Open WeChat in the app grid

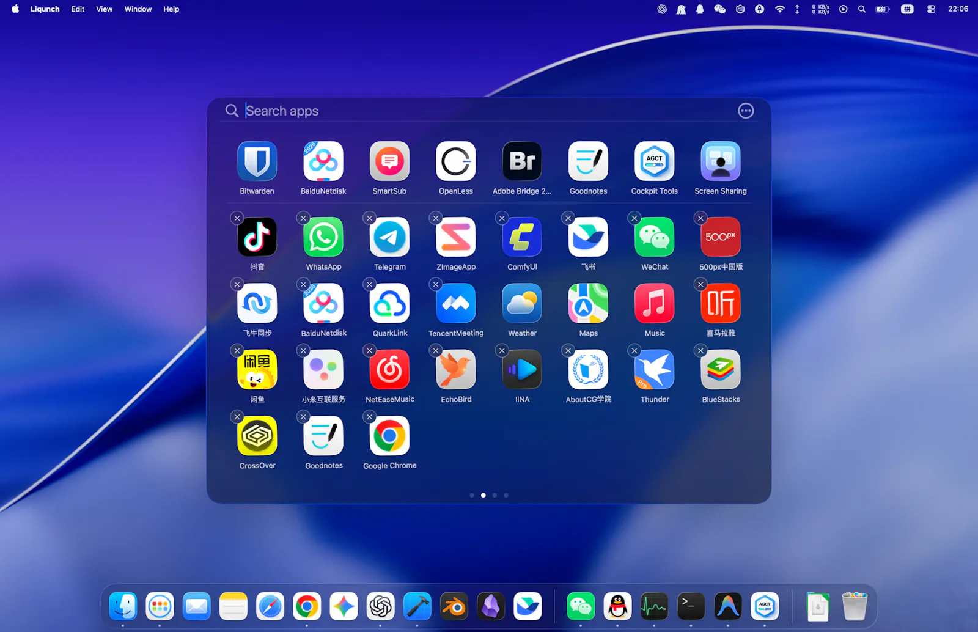[655, 237]
